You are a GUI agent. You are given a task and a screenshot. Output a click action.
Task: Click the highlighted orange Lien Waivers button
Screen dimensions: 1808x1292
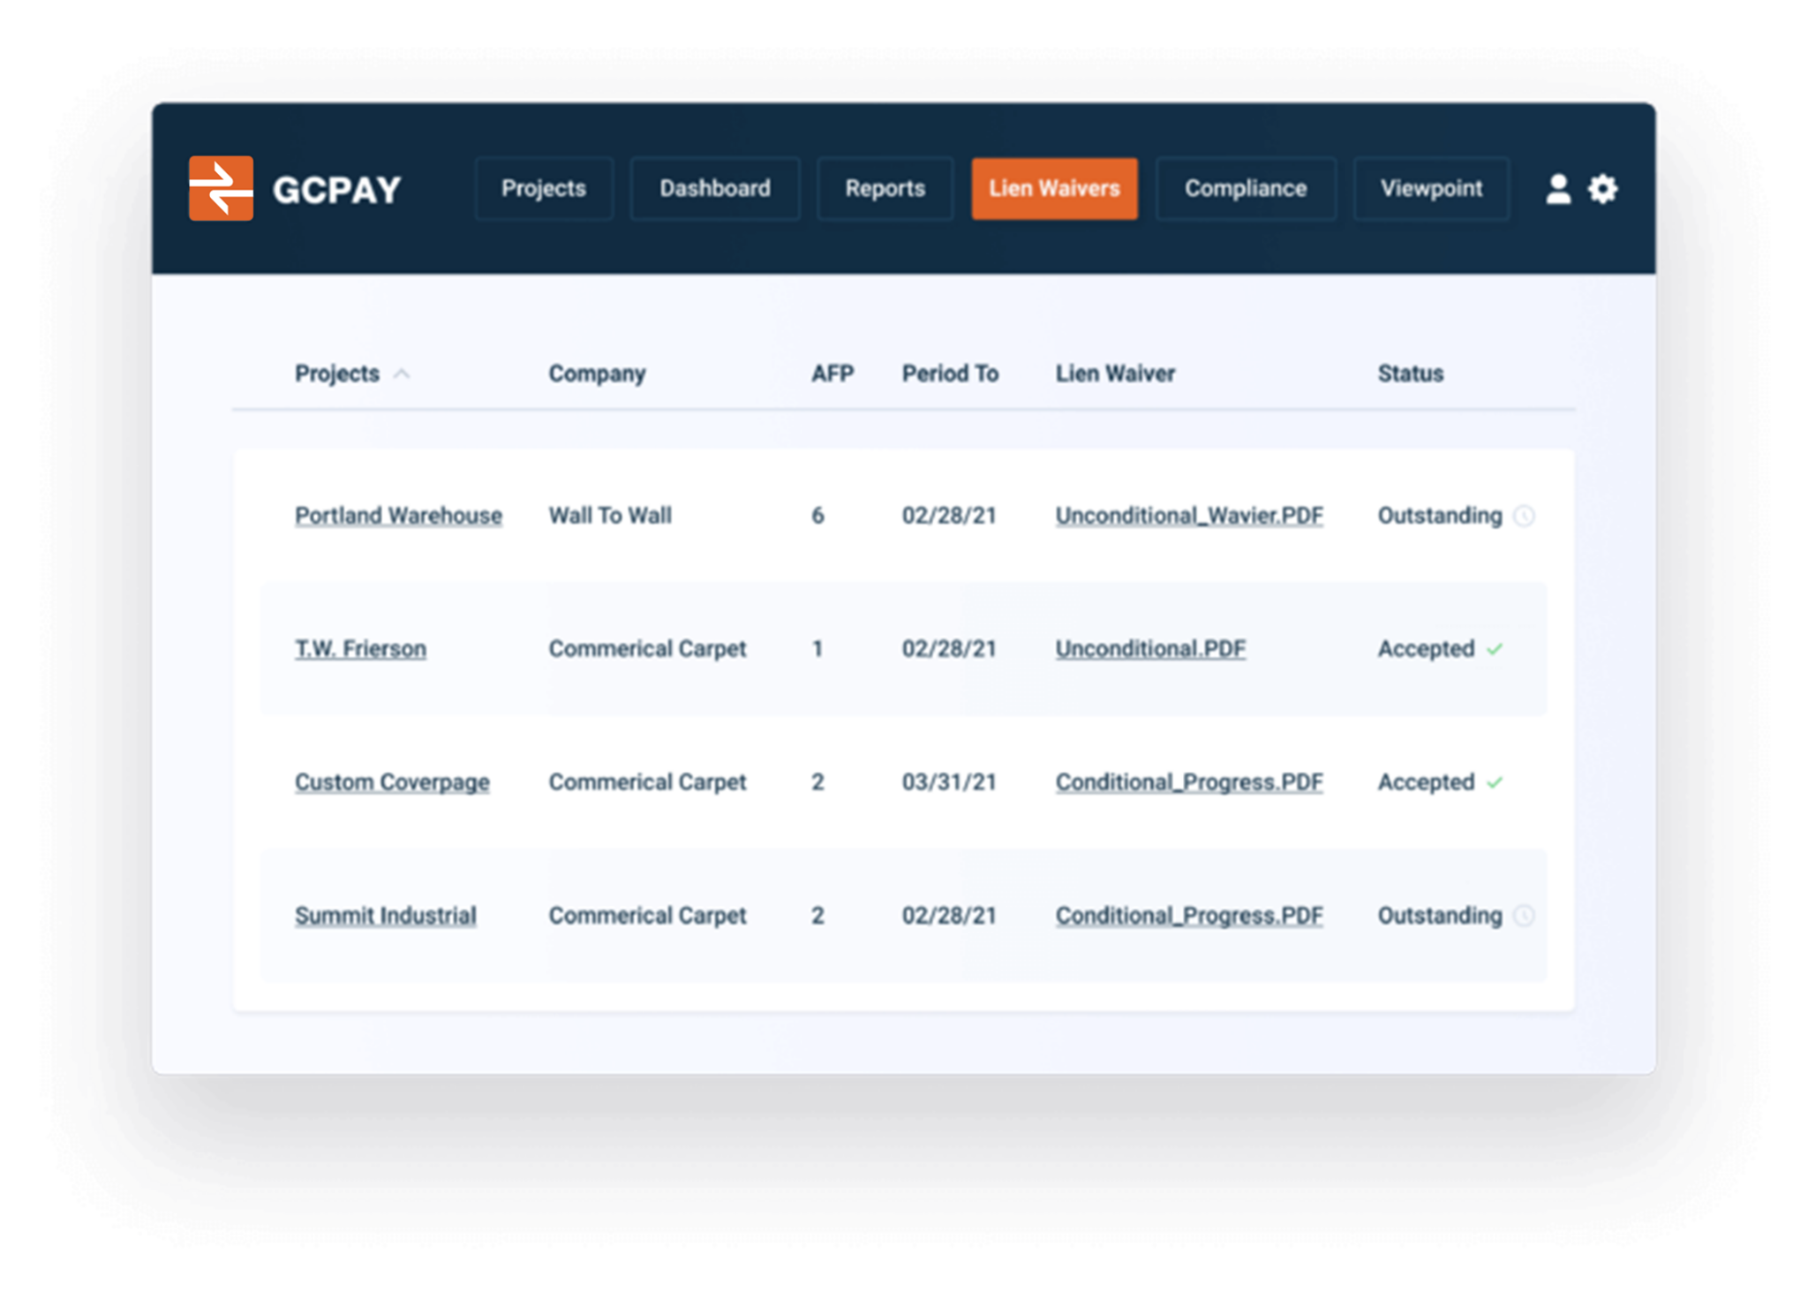point(1054,188)
